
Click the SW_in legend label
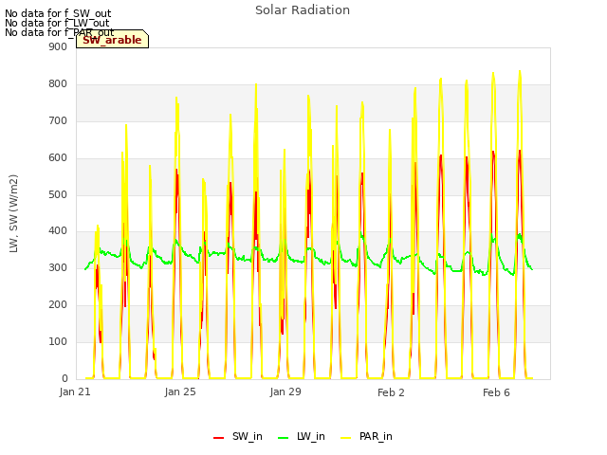pos(248,436)
